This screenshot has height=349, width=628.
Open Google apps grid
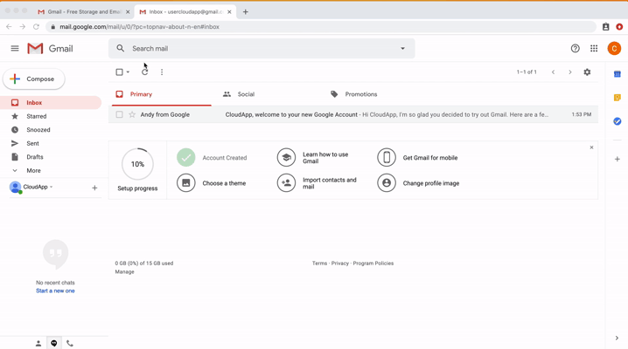point(594,49)
